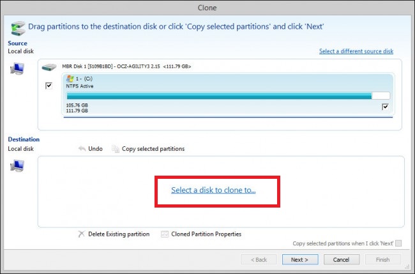415x274 pixels.
Task: Enable copy selected partitions when clicking Next
Action: click(x=398, y=243)
